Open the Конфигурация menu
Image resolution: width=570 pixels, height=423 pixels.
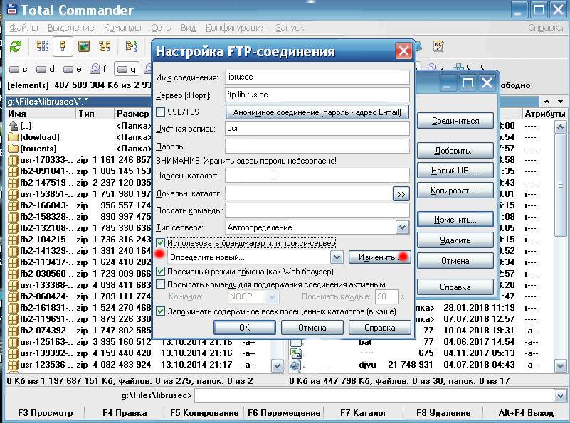[236, 28]
